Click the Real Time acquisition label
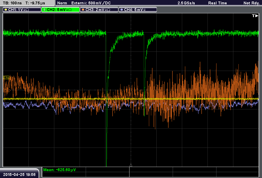This screenshot has width=262, height=178. click(217, 3)
